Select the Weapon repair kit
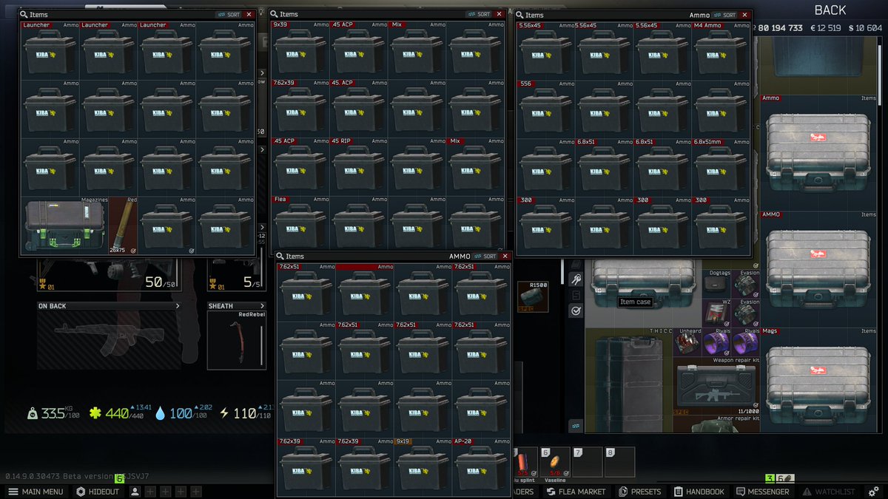The image size is (888, 499). coord(717,387)
